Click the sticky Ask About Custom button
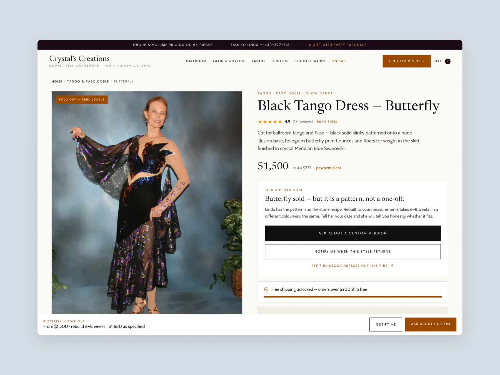 431,324
